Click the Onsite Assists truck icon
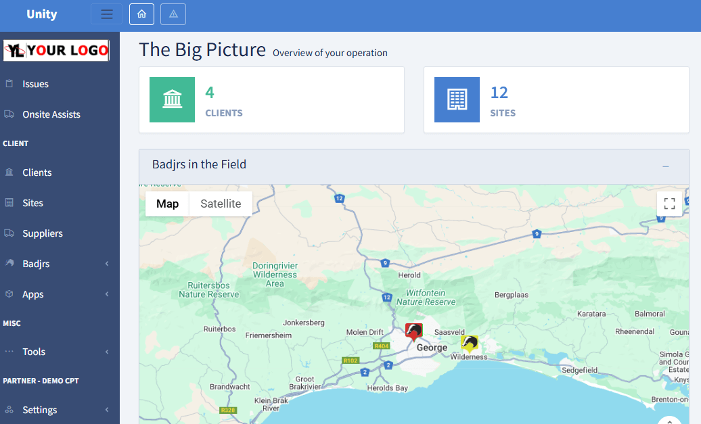701x424 pixels. (x=9, y=114)
